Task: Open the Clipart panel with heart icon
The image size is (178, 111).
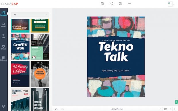Action: [x=3, y=47]
